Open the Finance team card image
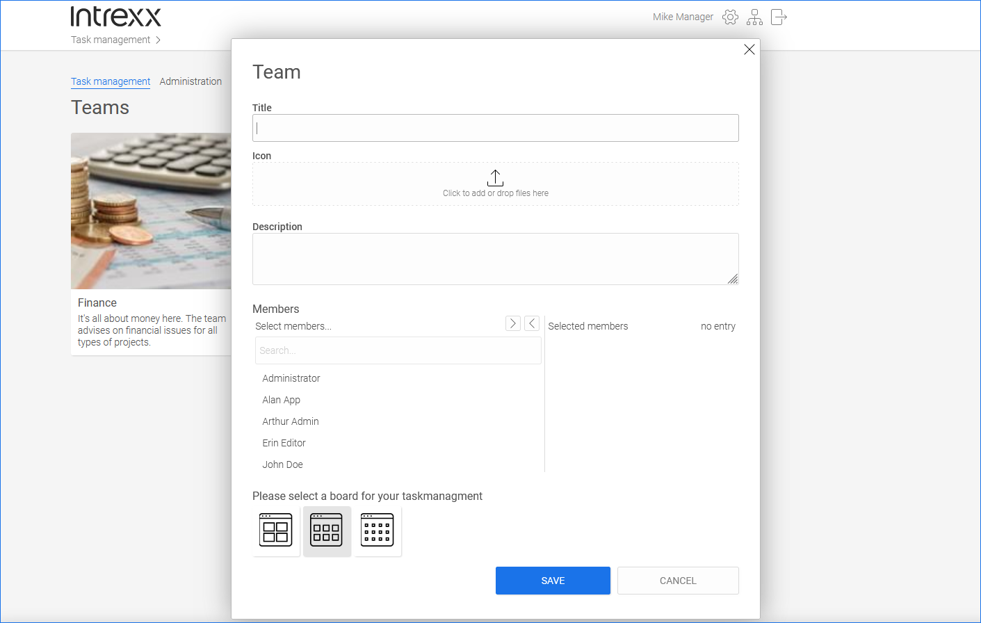Image resolution: width=981 pixels, height=623 pixels. pyautogui.click(x=151, y=211)
